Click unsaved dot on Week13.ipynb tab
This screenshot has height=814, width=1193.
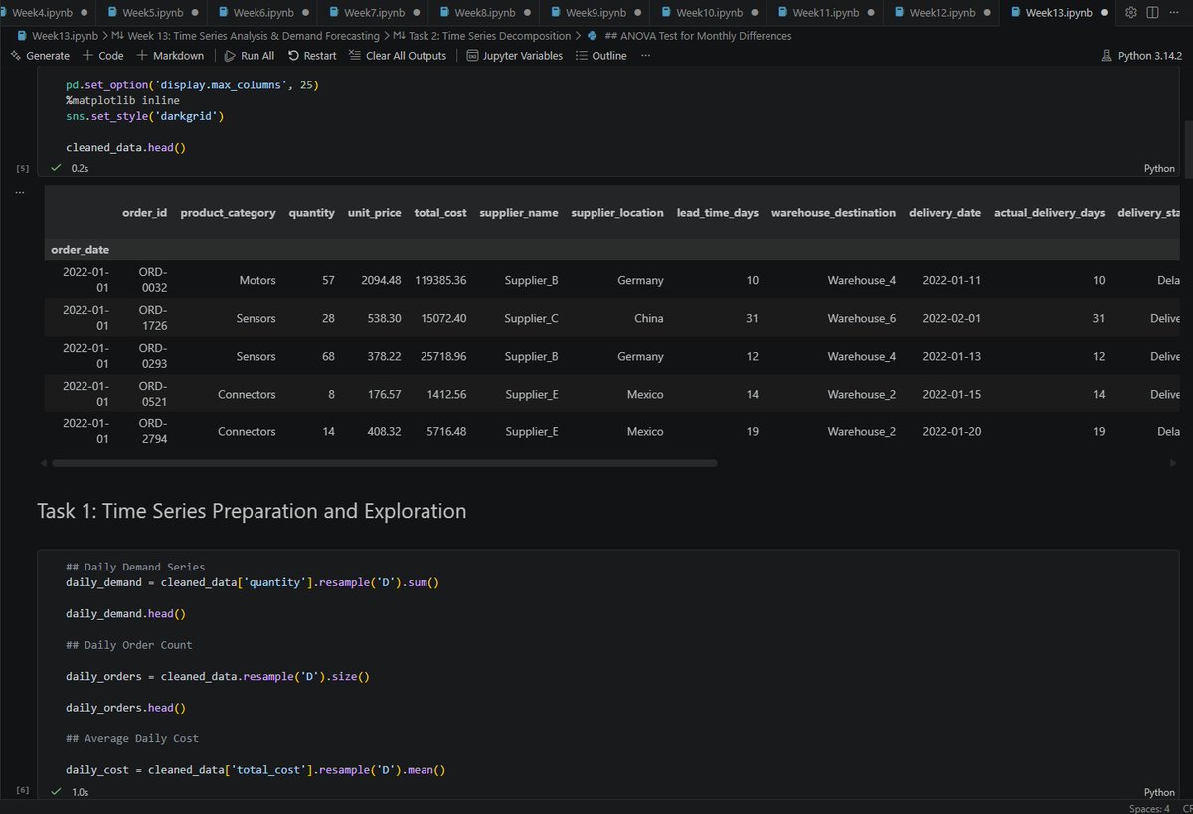coord(1105,13)
